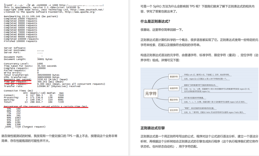Click the paragraph beginning 就在做性能测试的时候
Viewport: 259px width, 156px height.
(59, 138)
